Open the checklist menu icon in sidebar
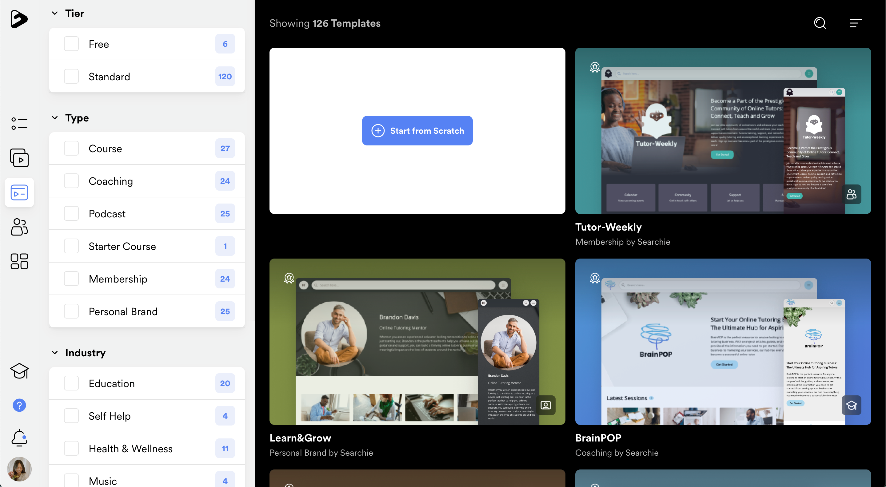886x487 pixels. 19,124
